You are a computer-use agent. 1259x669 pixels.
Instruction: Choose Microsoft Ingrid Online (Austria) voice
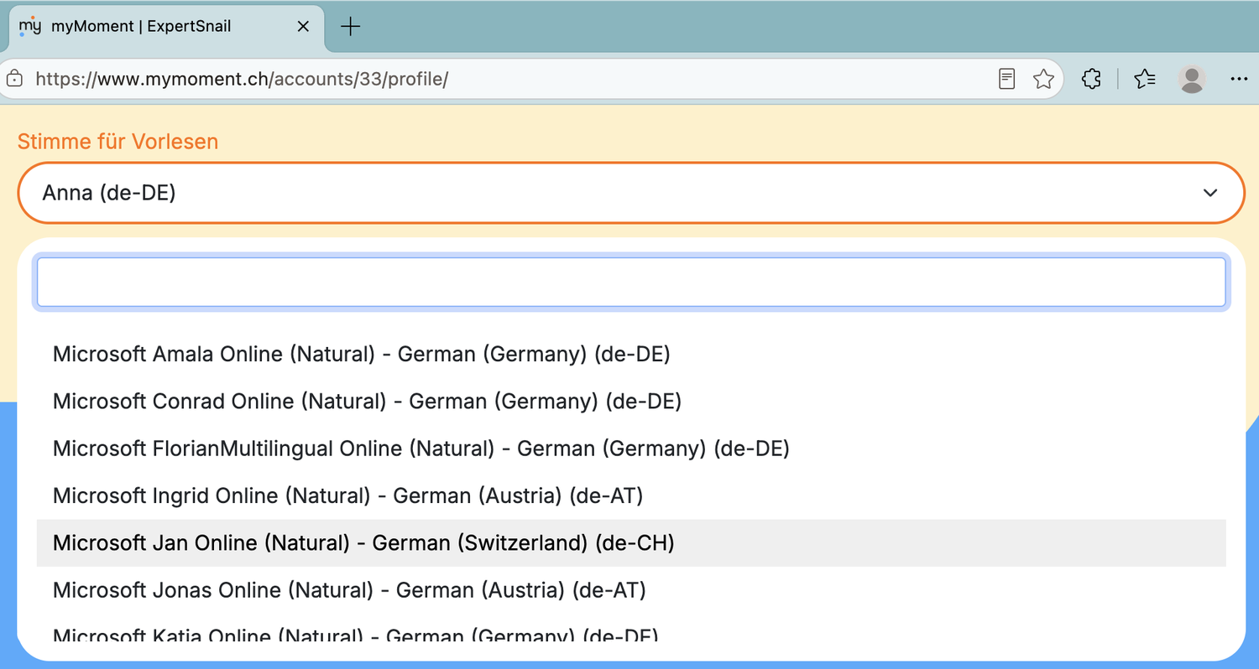point(631,495)
